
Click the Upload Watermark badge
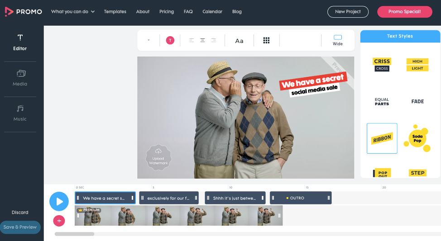158,157
